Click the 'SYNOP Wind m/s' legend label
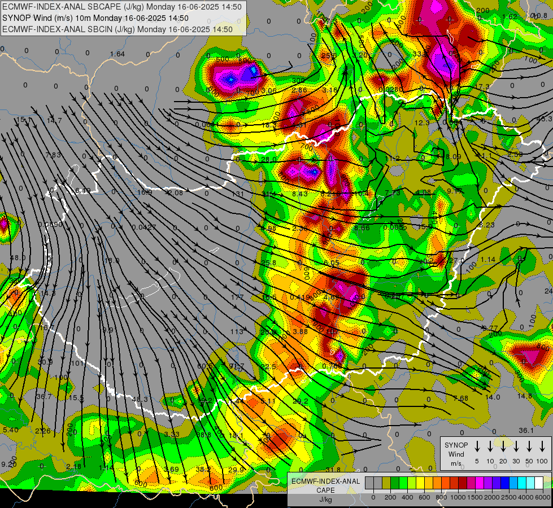 [456, 454]
